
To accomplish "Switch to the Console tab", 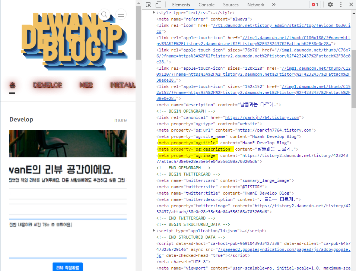I will pos(206,5).
